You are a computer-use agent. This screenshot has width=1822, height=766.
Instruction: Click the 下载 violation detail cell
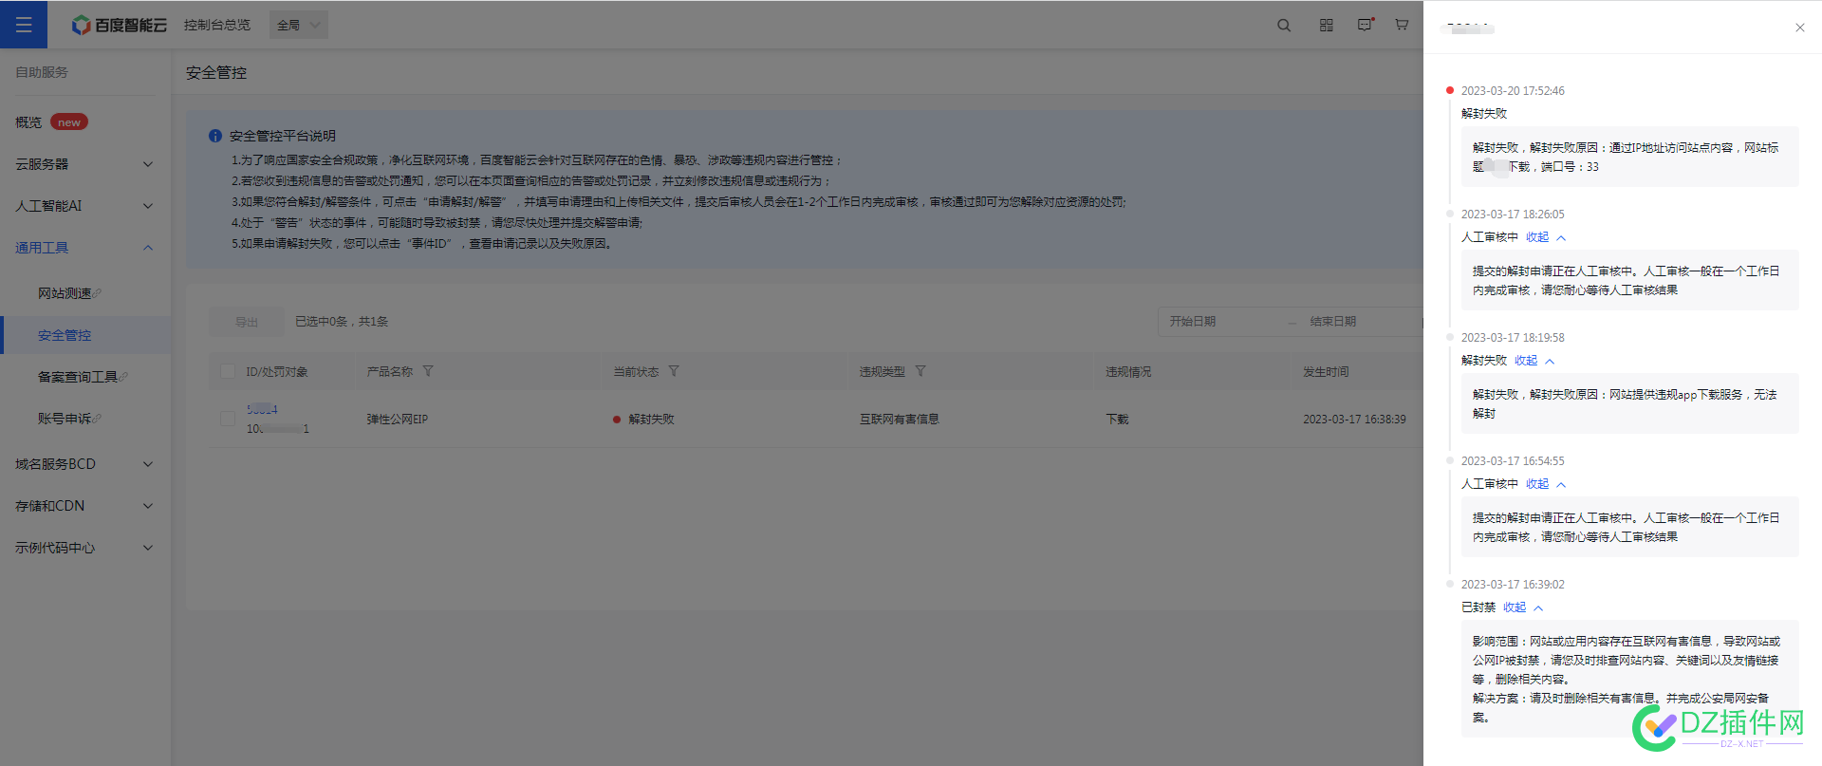(x=1117, y=419)
